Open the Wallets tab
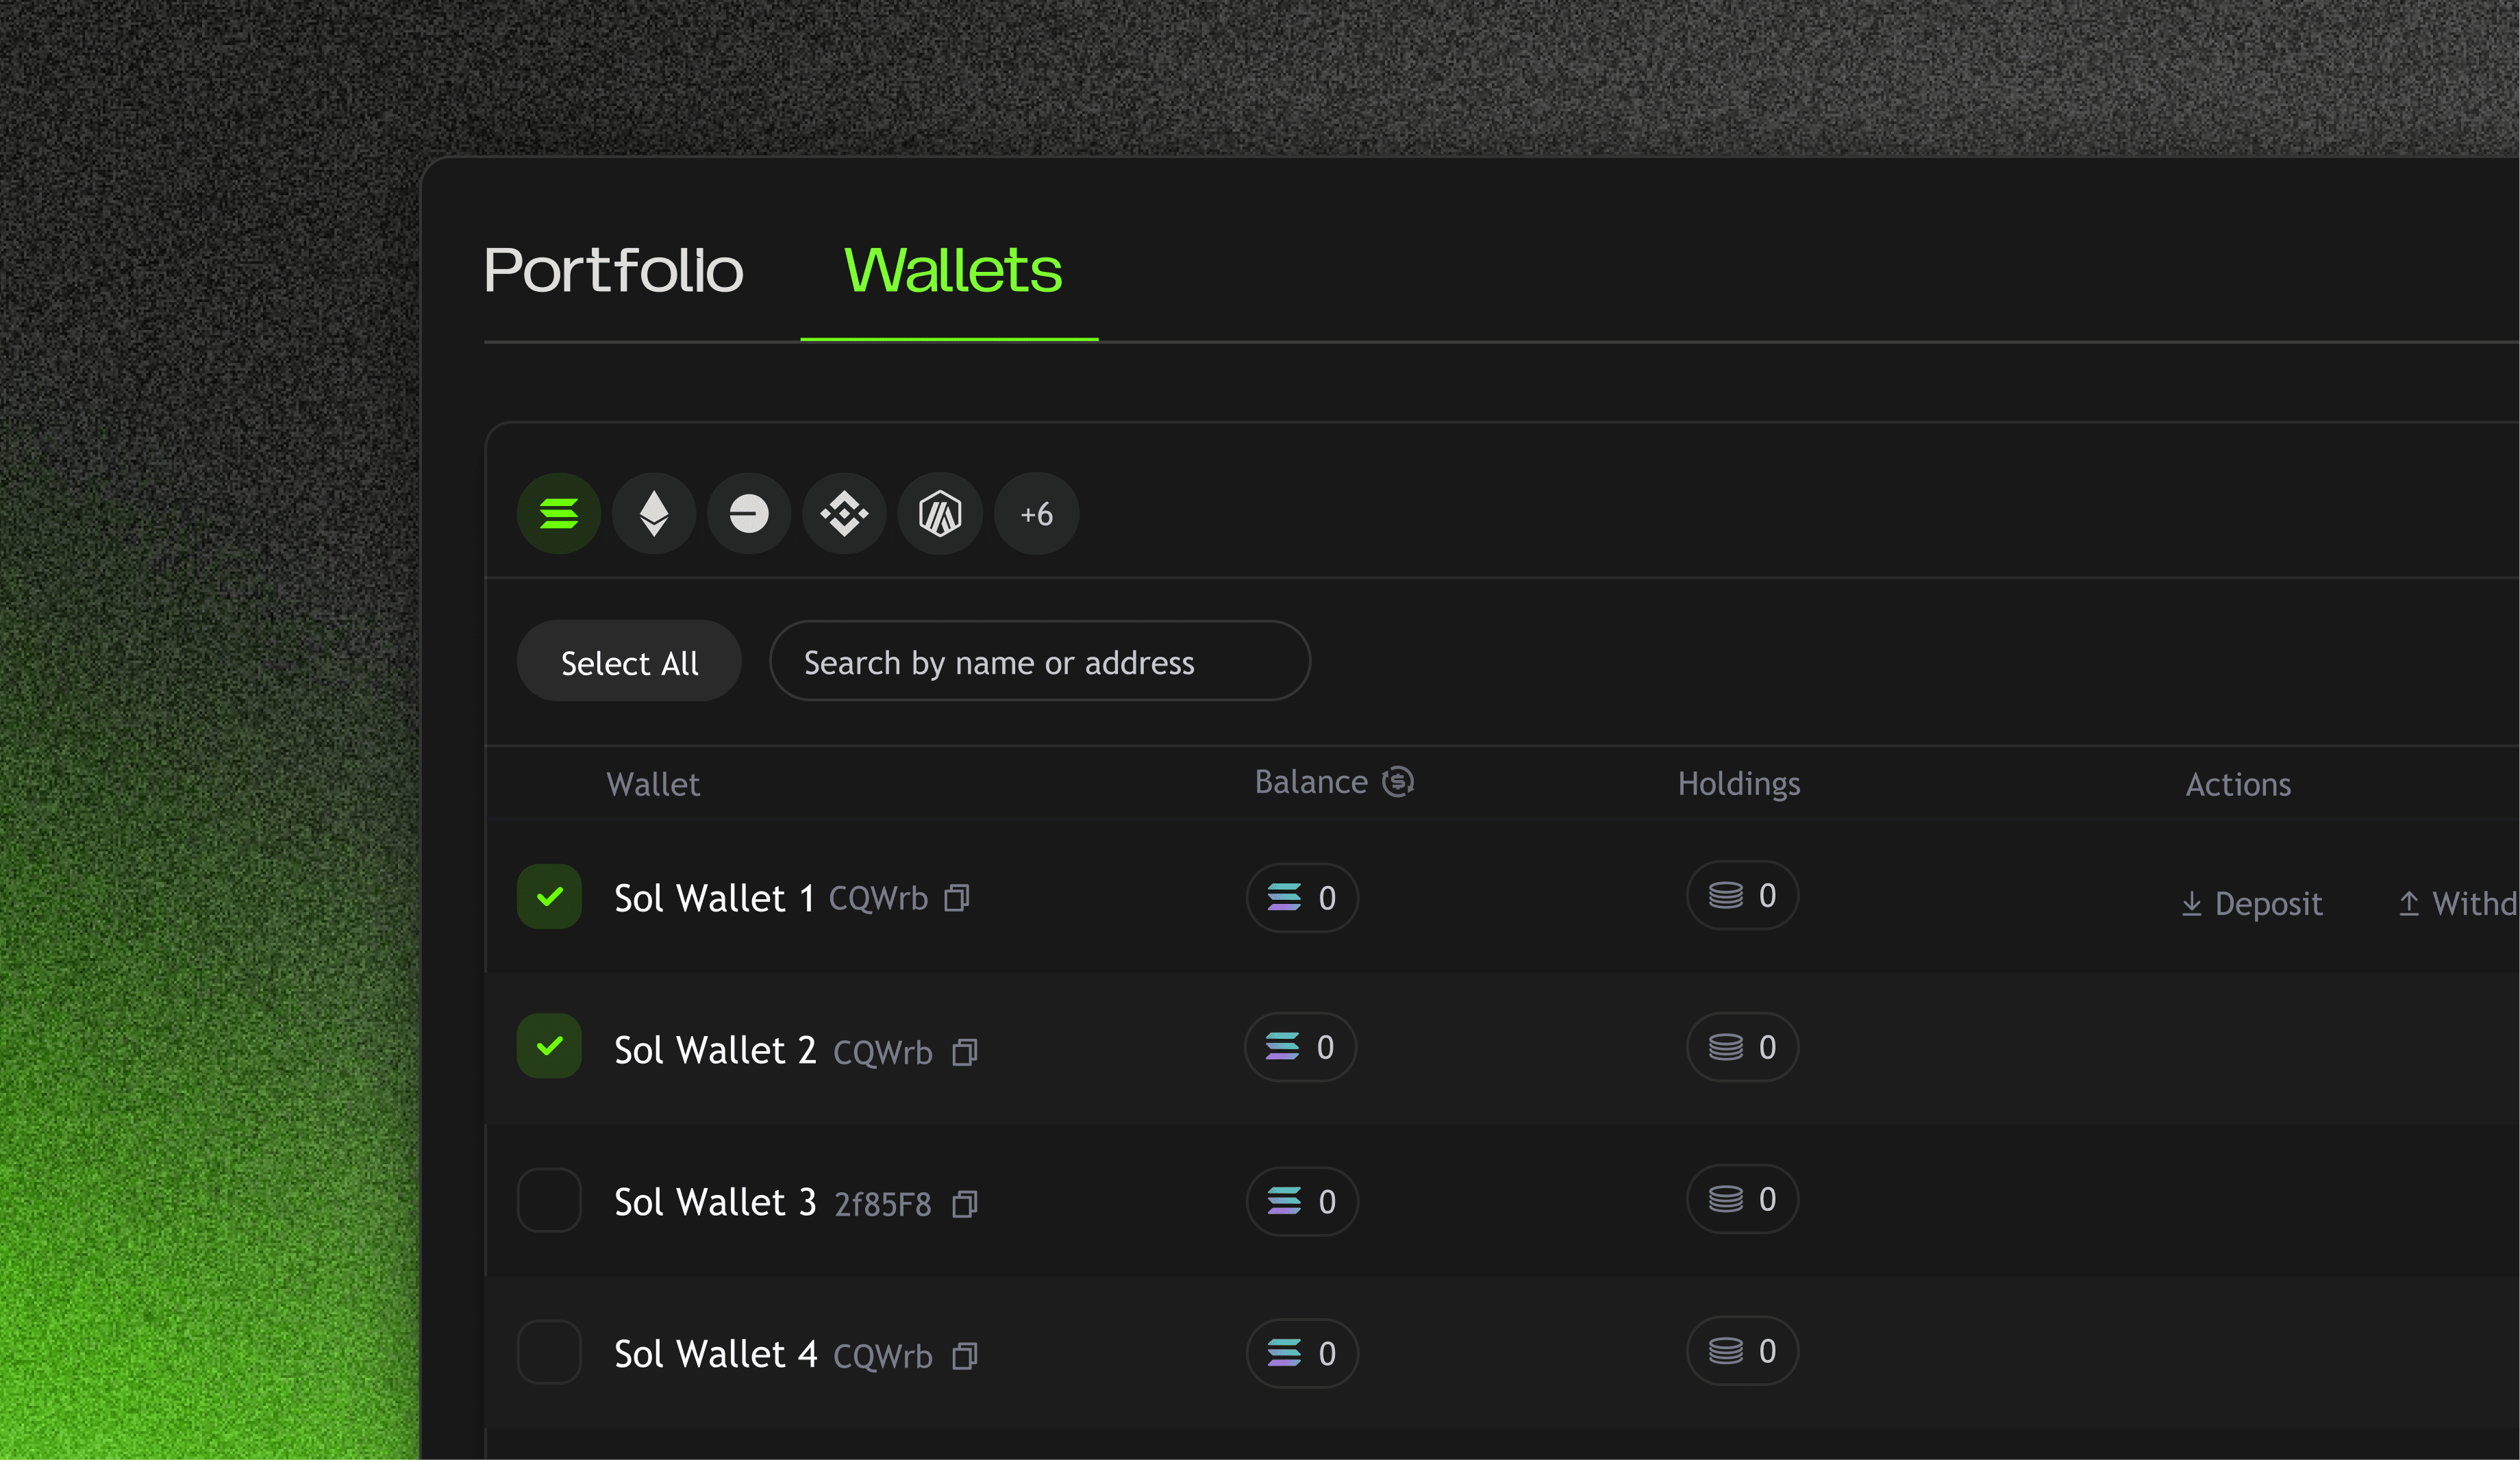This screenshot has height=1460, width=2520. tap(952, 270)
